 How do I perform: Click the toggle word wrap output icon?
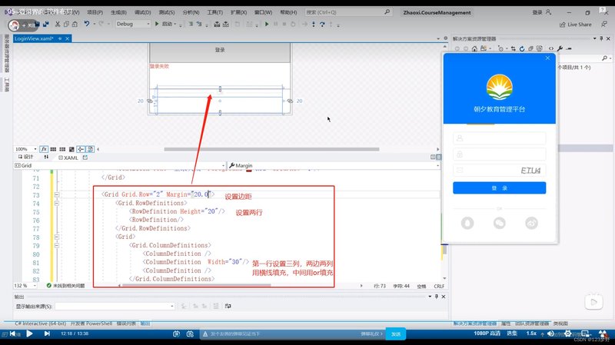[x=228, y=306]
